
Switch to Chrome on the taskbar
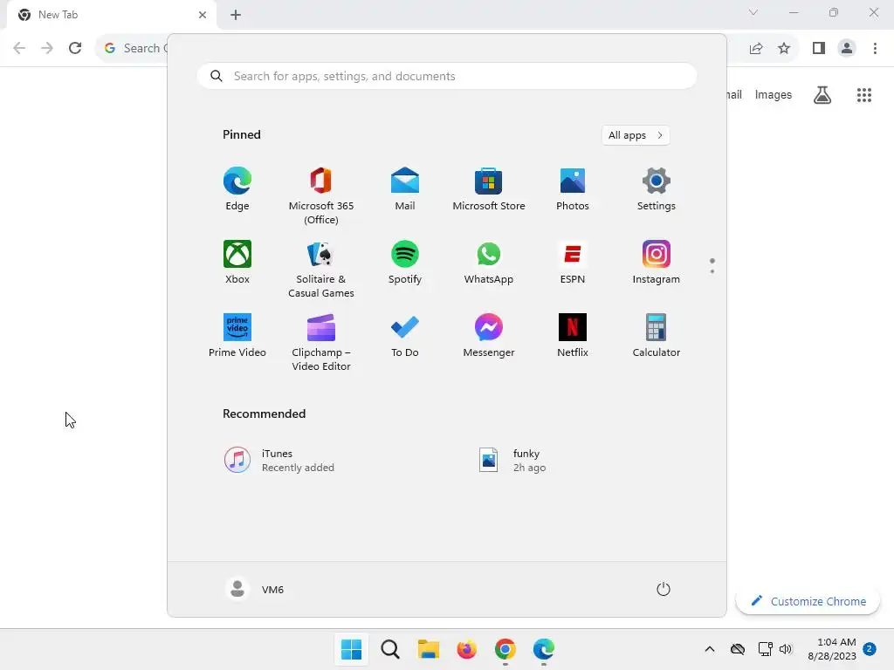tap(505, 649)
